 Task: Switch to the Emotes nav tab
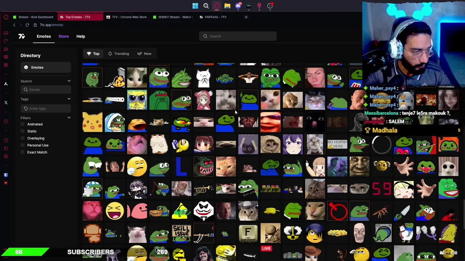pyautogui.click(x=44, y=36)
